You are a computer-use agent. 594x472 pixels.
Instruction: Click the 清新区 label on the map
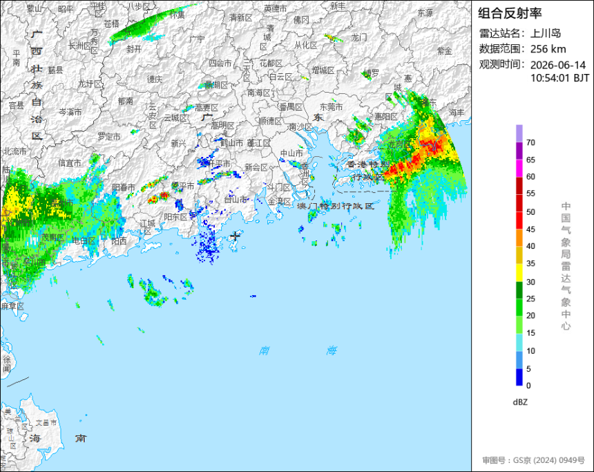coord(240,18)
